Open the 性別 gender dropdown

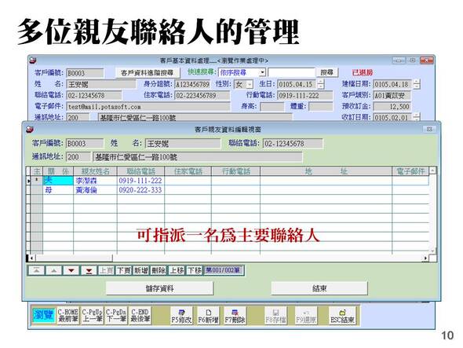[250, 85]
